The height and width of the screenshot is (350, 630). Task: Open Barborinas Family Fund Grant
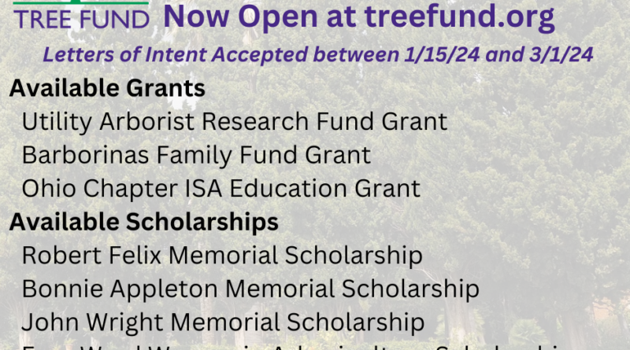(196, 155)
